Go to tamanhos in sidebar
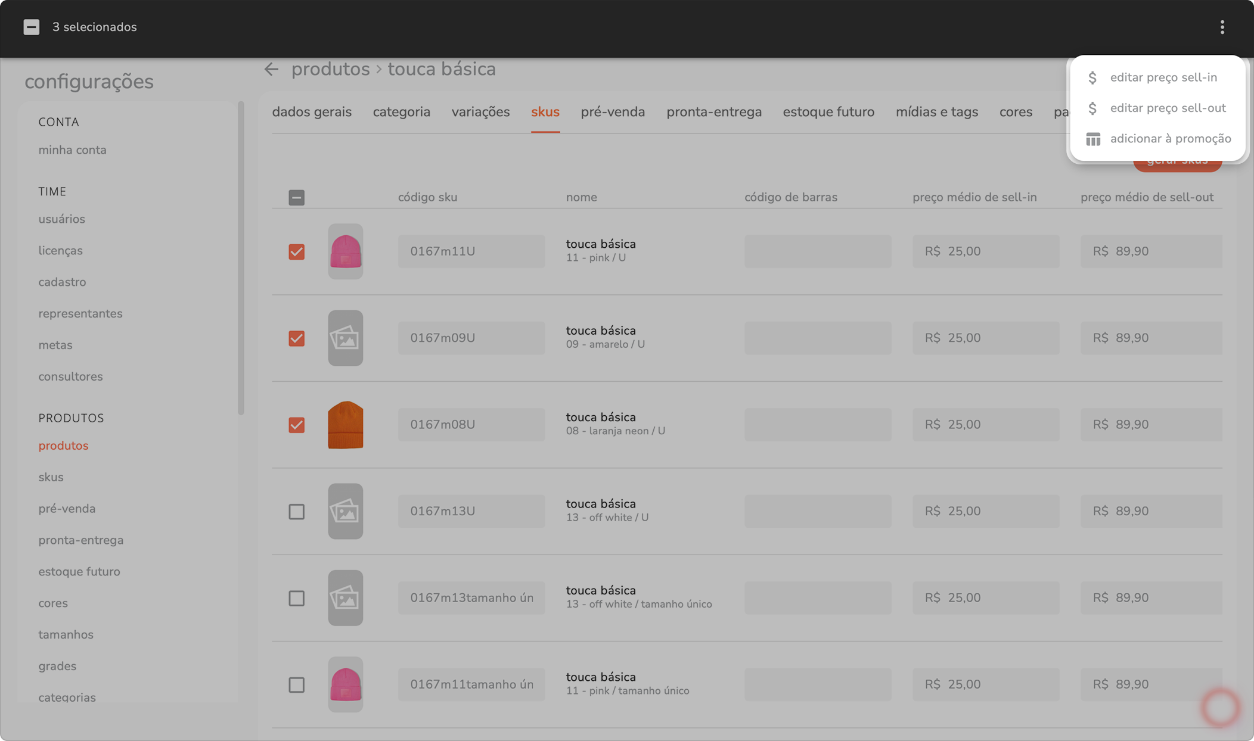 [66, 635]
